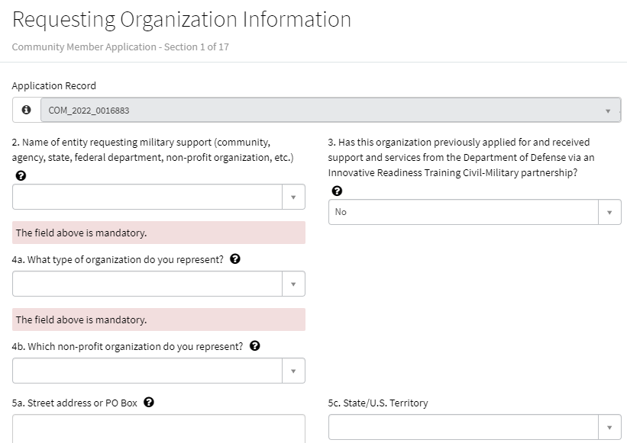Click help icon for question 3 previous support
627x443 pixels.
point(336,191)
